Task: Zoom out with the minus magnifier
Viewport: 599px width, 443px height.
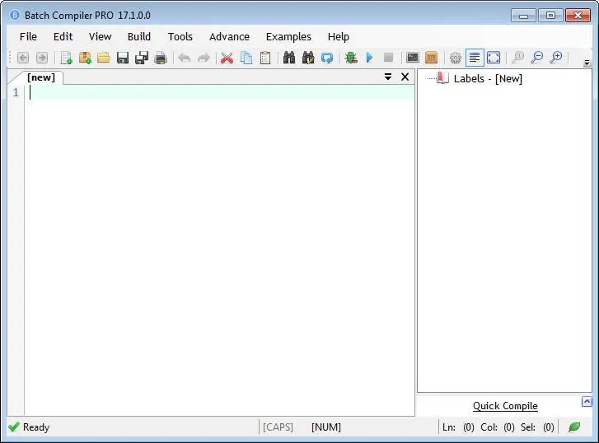Action: pyautogui.click(x=537, y=58)
